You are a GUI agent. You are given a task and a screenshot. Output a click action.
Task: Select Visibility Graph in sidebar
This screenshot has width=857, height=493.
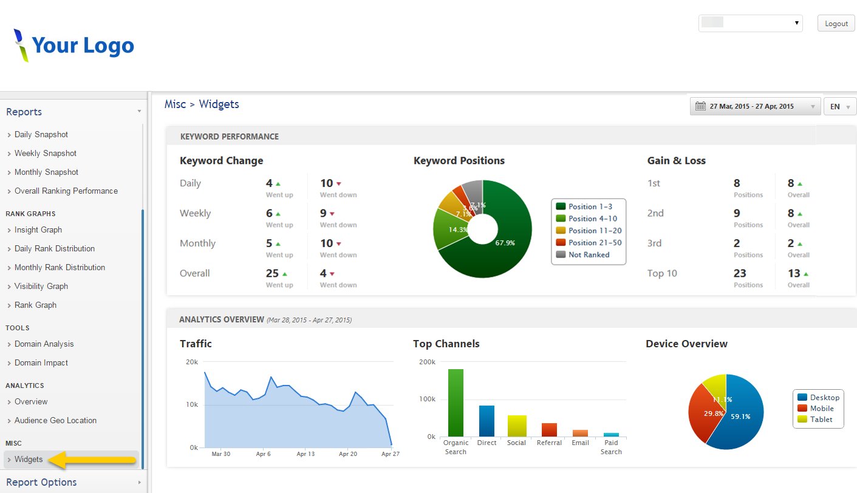point(41,287)
